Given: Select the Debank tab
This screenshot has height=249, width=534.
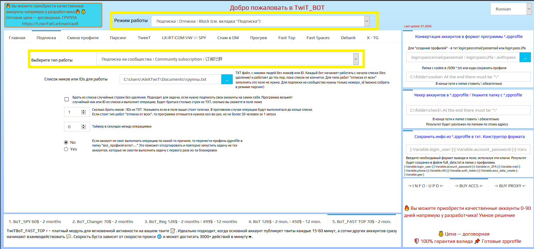Looking at the screenshot, I should [x=348, y=38].
